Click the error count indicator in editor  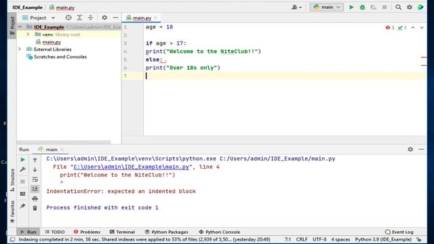click(390, 28)
